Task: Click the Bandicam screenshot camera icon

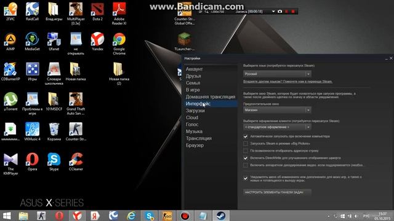Action: [279, 12]
